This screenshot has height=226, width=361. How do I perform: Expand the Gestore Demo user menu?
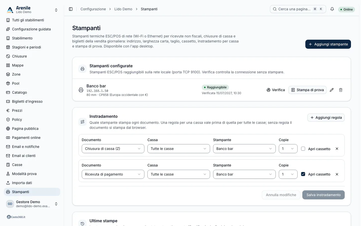[x=32, y=204]
